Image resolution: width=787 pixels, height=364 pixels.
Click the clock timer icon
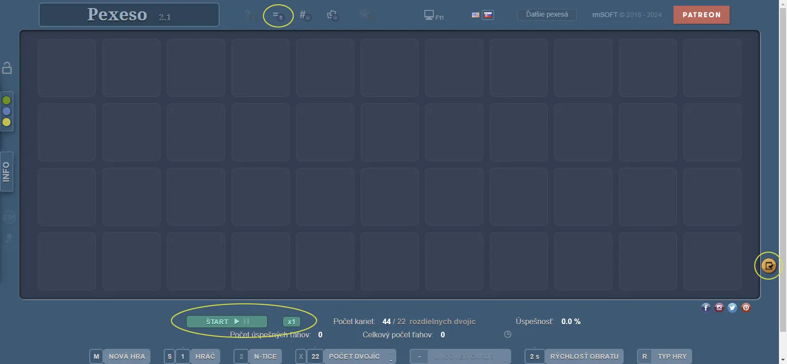[507, 335]
